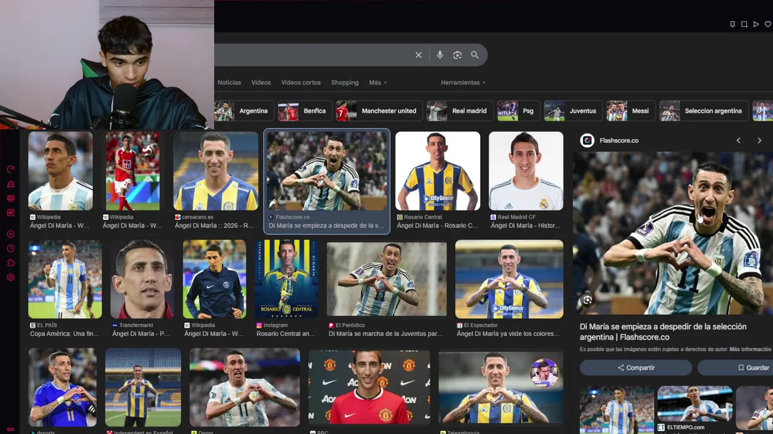Screen dimensions: 773x434
Task: Open Extensions cube icon in sidebar
Action: point(10,263)
